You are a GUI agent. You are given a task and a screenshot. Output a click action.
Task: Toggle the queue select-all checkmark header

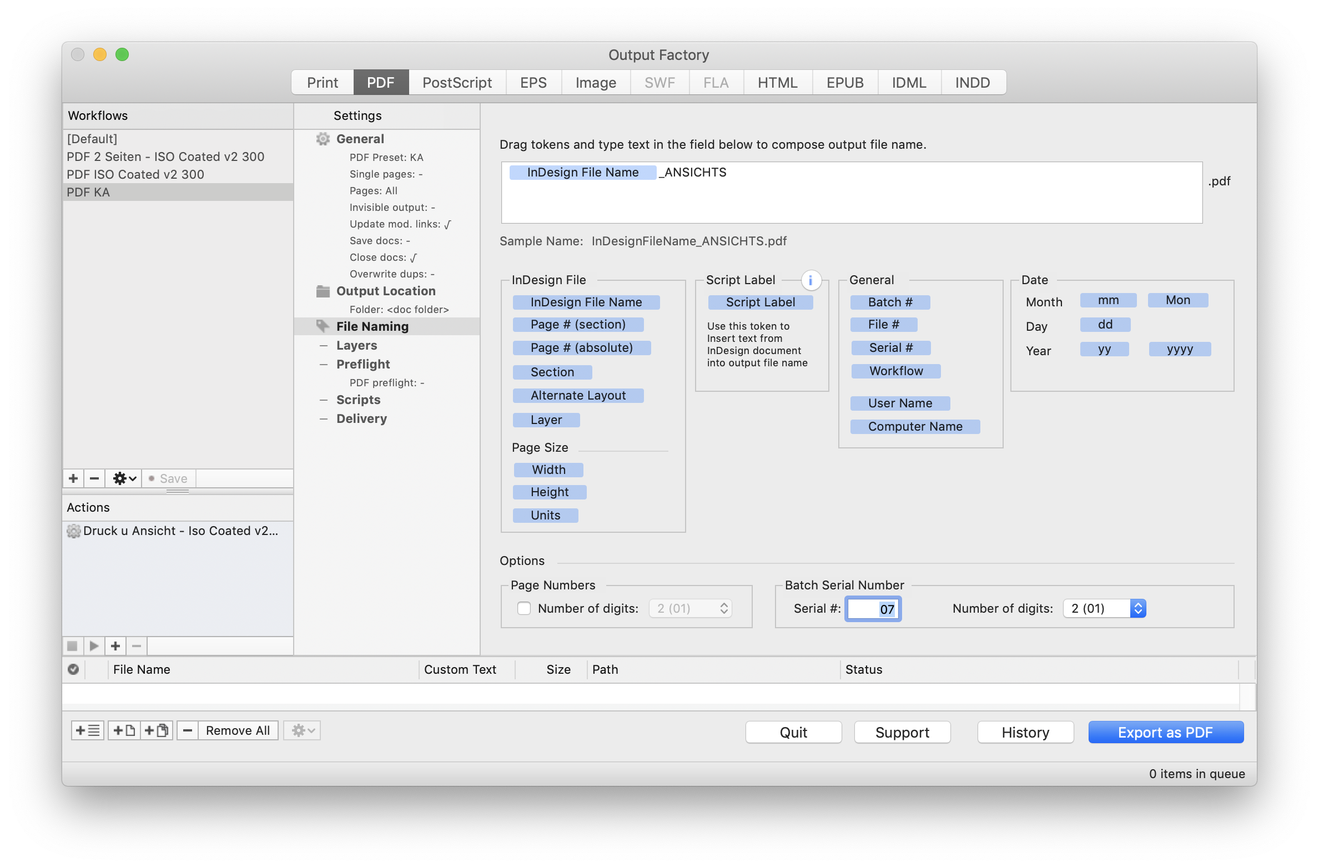click(x=73, y=669)
